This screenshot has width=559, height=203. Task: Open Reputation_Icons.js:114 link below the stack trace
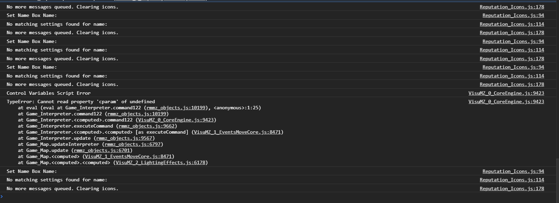pyautogui.click(x=512, y=180)
